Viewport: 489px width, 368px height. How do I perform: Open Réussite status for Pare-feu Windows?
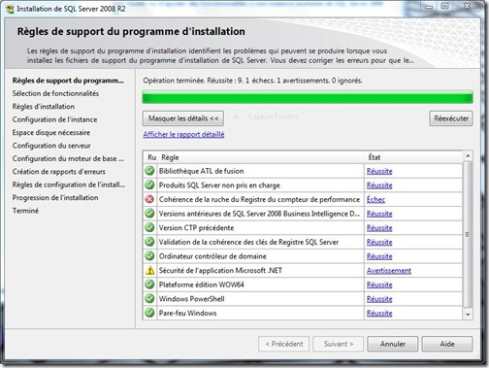tap(379, 314)
